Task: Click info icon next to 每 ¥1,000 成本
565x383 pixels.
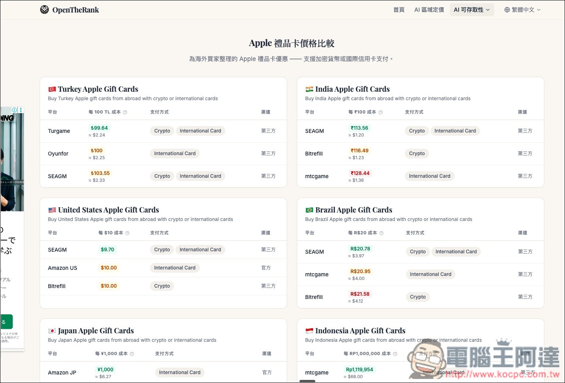Action: [132, 354]
